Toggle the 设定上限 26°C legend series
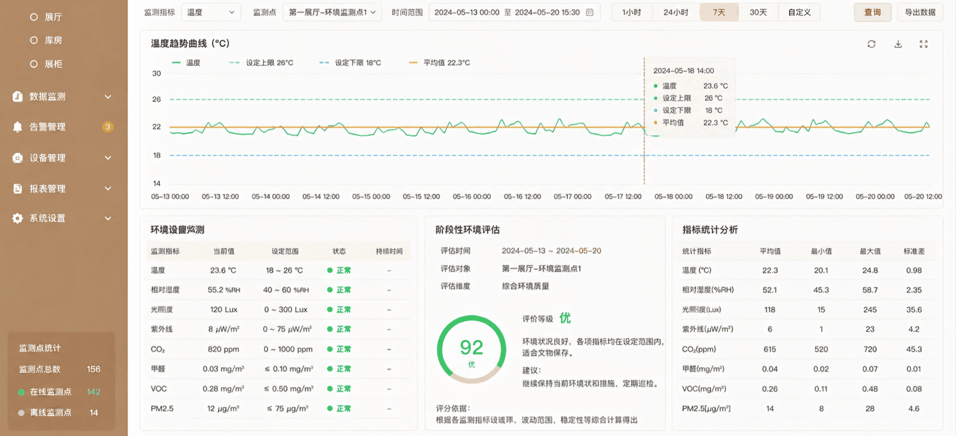 tap(261, 63)
